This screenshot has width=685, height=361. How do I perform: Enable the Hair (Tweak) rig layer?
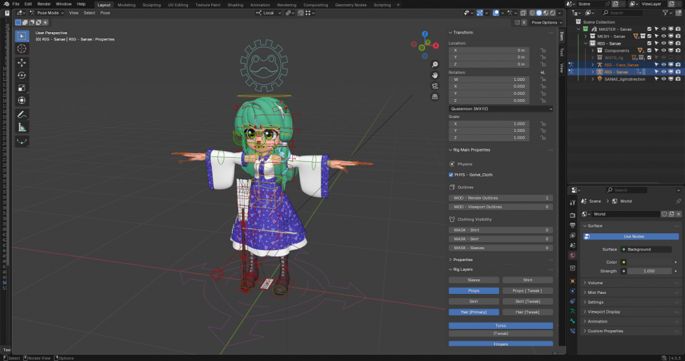click(x=527, y=312)
